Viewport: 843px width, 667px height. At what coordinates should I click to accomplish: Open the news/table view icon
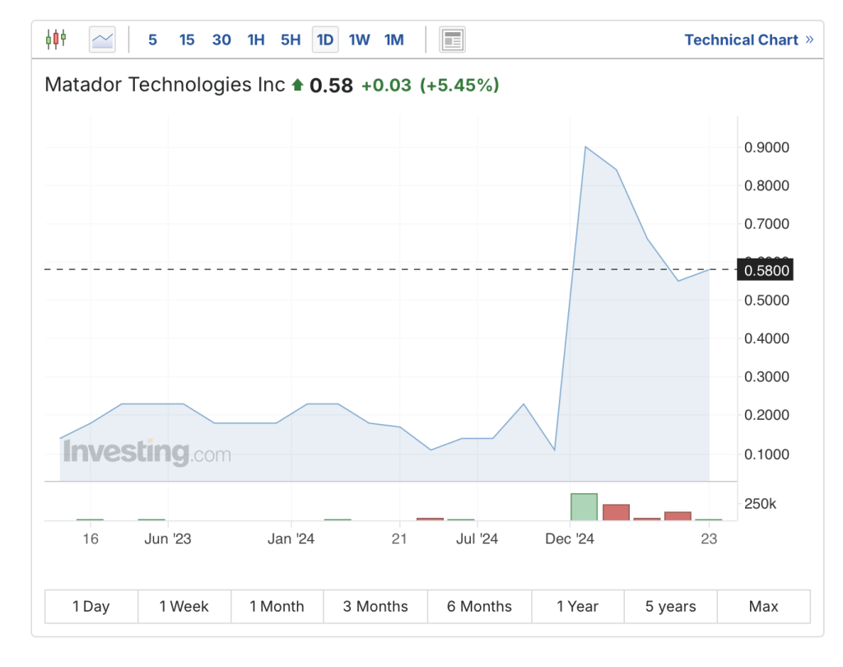click(452, 40)
